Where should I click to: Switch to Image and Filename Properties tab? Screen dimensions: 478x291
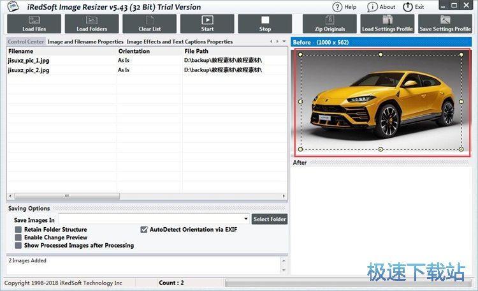(x=85, y=41)
